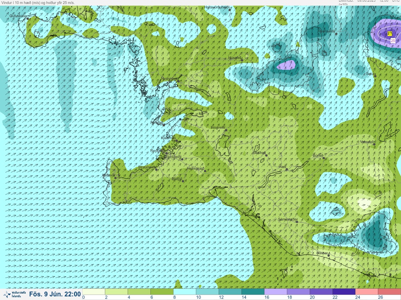Click the Straumsvík station label
Screen dimensions: 401x300
147,167
